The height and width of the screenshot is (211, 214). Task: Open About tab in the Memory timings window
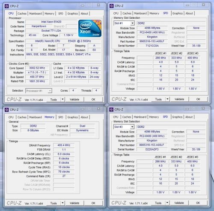click(84, 117)
